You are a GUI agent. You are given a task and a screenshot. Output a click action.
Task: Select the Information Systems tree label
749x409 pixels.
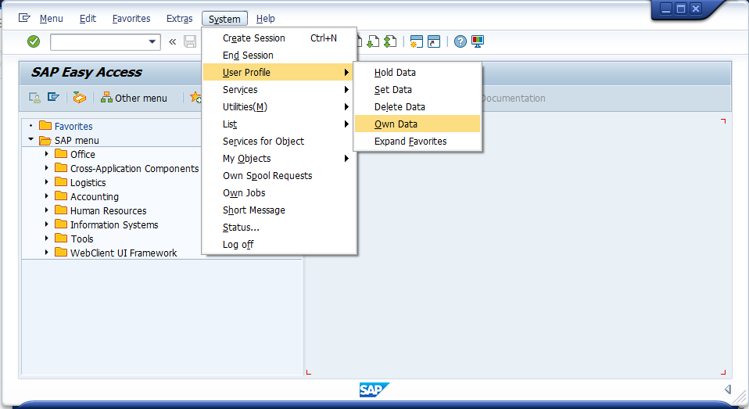[x=114, y=224]
